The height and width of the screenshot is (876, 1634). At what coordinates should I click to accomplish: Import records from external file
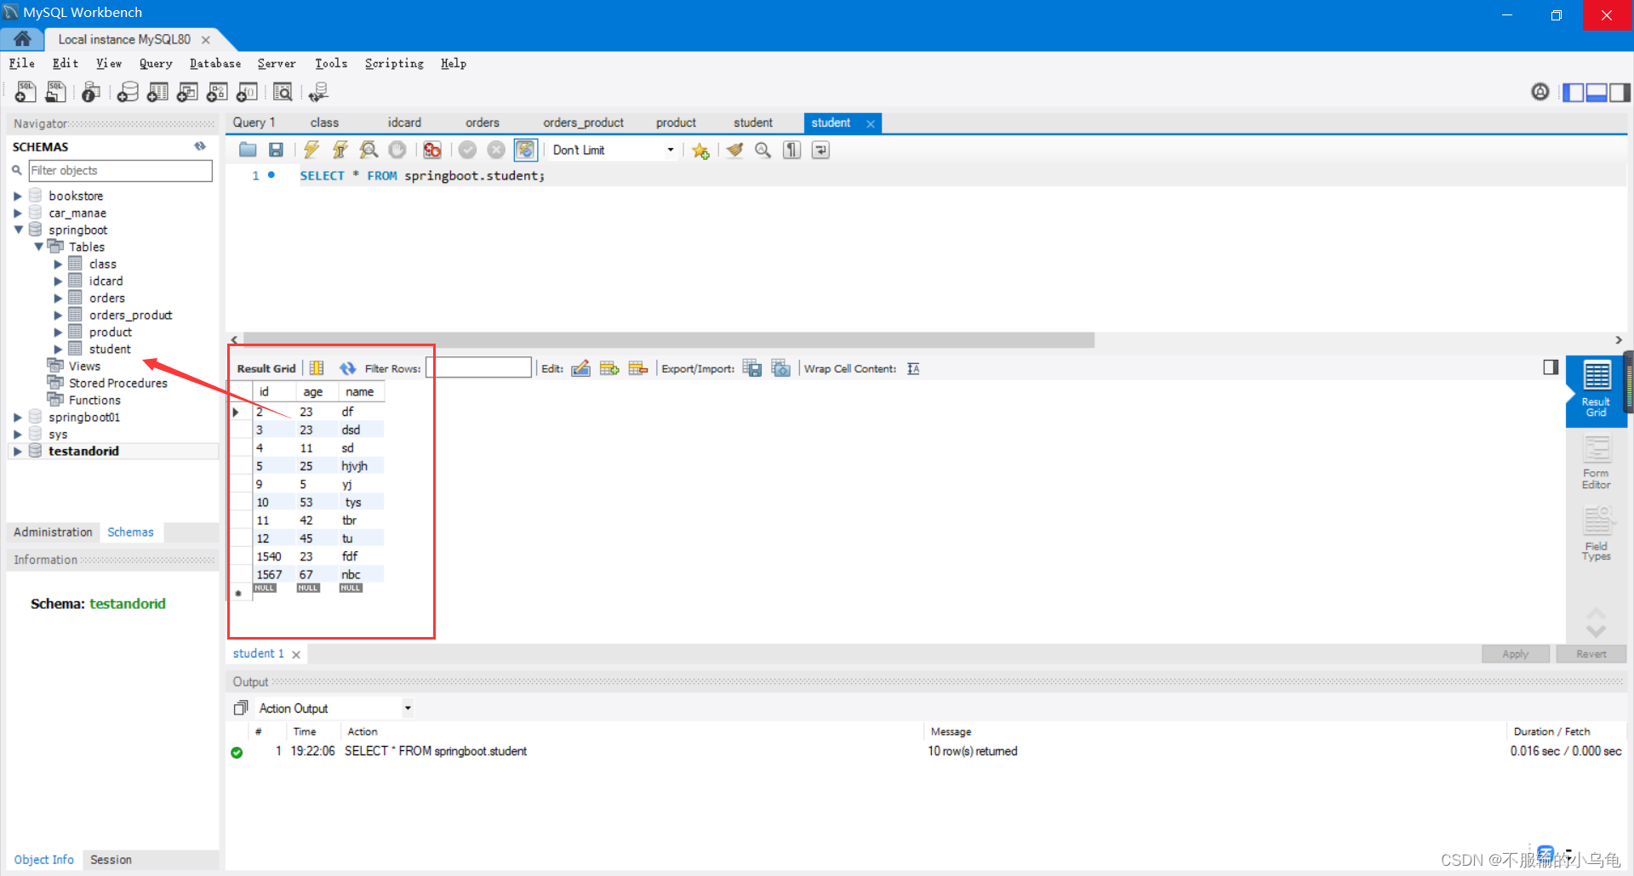pyautogui.click(x=781, y=368)
